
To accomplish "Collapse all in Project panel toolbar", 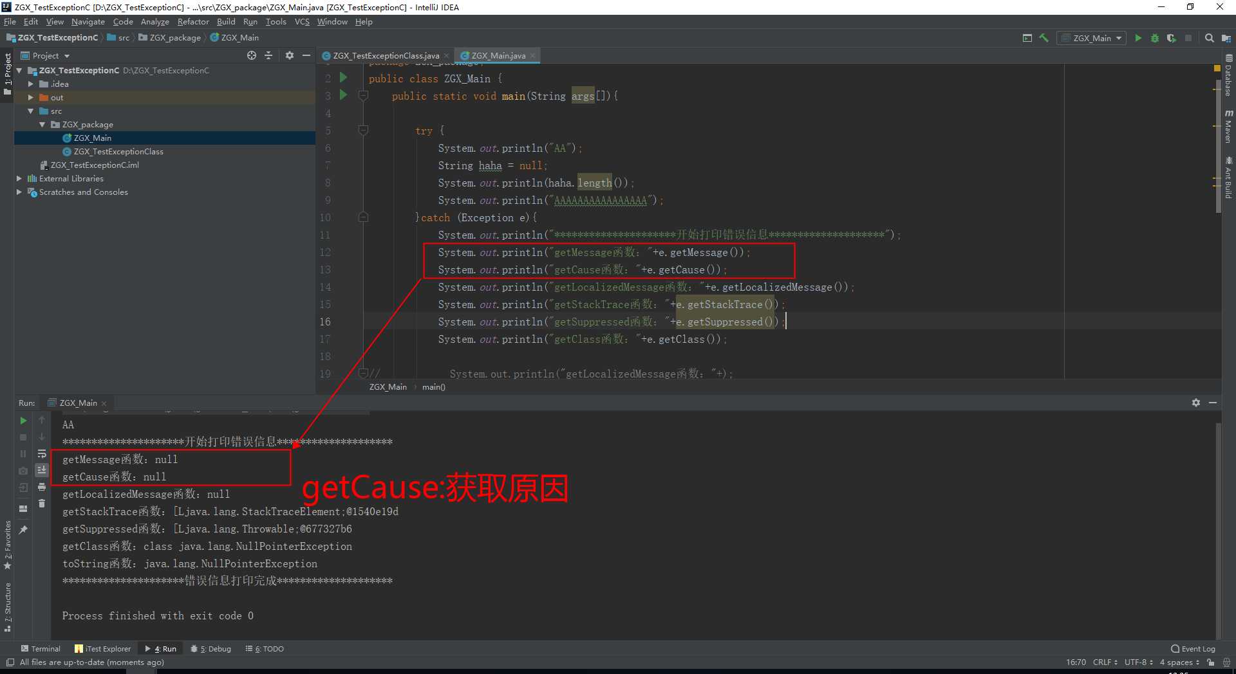I will (268, 56).
